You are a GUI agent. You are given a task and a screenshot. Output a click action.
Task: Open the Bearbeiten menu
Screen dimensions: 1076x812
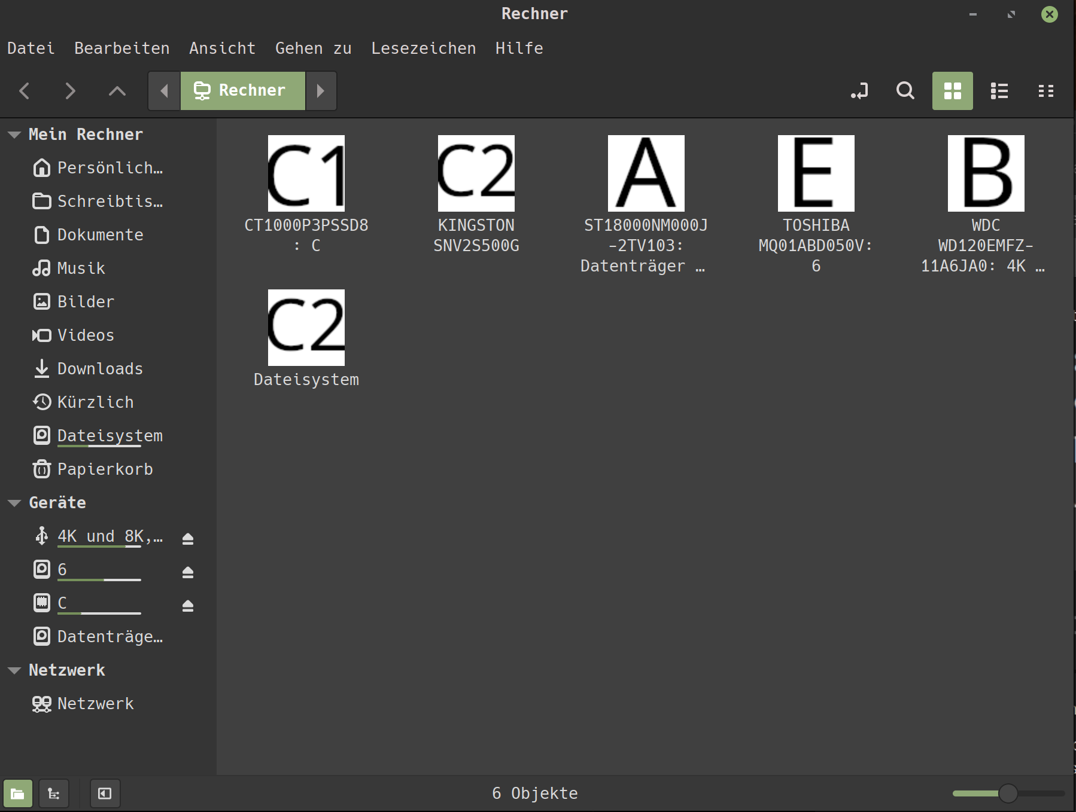point(122,48)
